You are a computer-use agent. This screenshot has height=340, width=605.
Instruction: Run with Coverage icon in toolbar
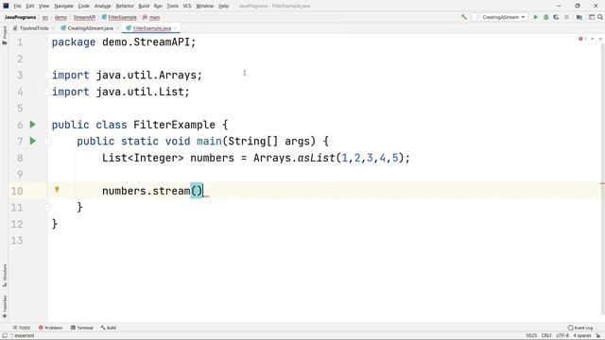pyautogui.click(x=556, y=17)
